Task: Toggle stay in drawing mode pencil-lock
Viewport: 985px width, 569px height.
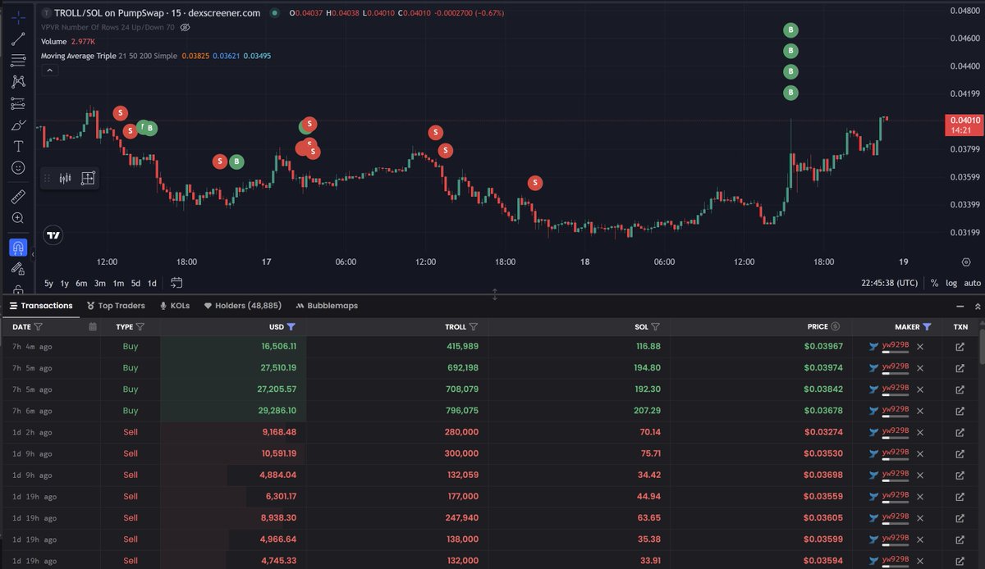Action: [x=18, y=268]
